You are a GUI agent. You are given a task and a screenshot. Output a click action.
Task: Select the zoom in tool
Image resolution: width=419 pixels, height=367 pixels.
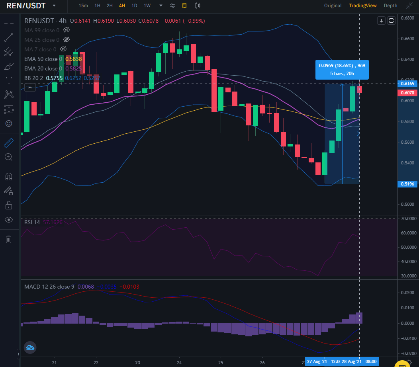[9, 157]
